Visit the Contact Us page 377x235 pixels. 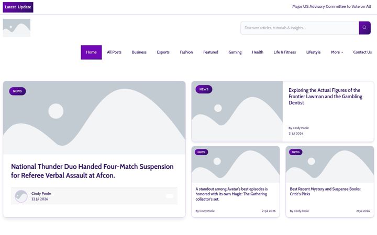[x=362, y=52]
